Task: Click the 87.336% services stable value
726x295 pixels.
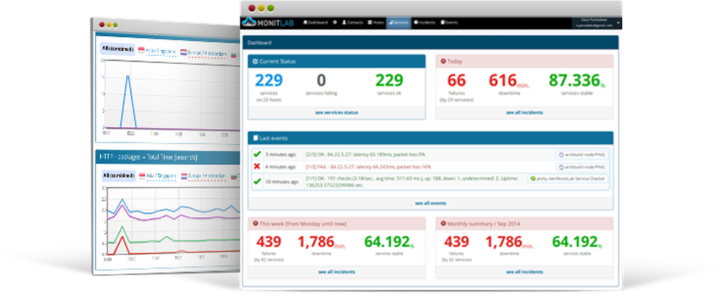Action: tap(577, 81)
